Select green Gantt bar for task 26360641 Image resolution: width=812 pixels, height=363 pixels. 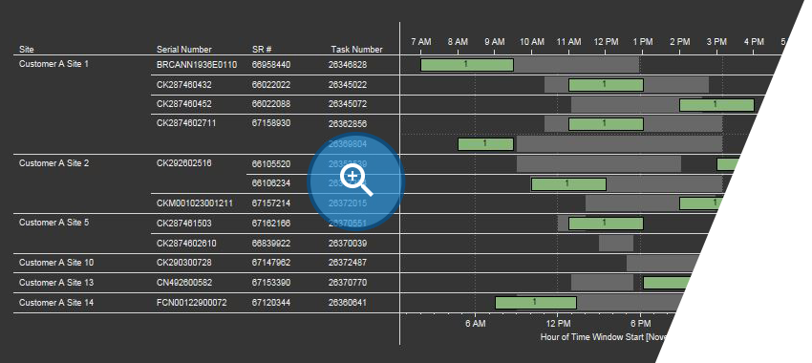coord(536,303)
